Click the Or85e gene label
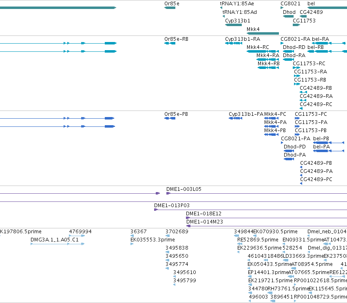 click(172, 4)
